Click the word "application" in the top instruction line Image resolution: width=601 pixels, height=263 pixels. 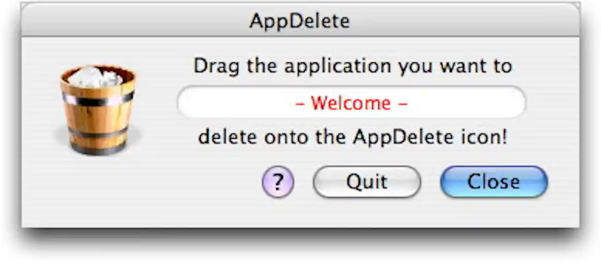click(324, 67)
